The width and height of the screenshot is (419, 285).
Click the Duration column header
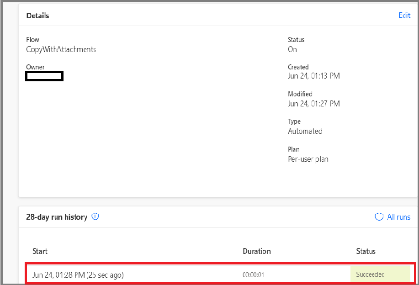coord(257,251)
